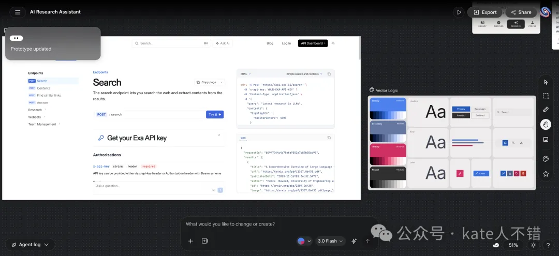Screen dimensions: 559x256
Task: Open the 51% zoom level control
Action: coord(513,245)
